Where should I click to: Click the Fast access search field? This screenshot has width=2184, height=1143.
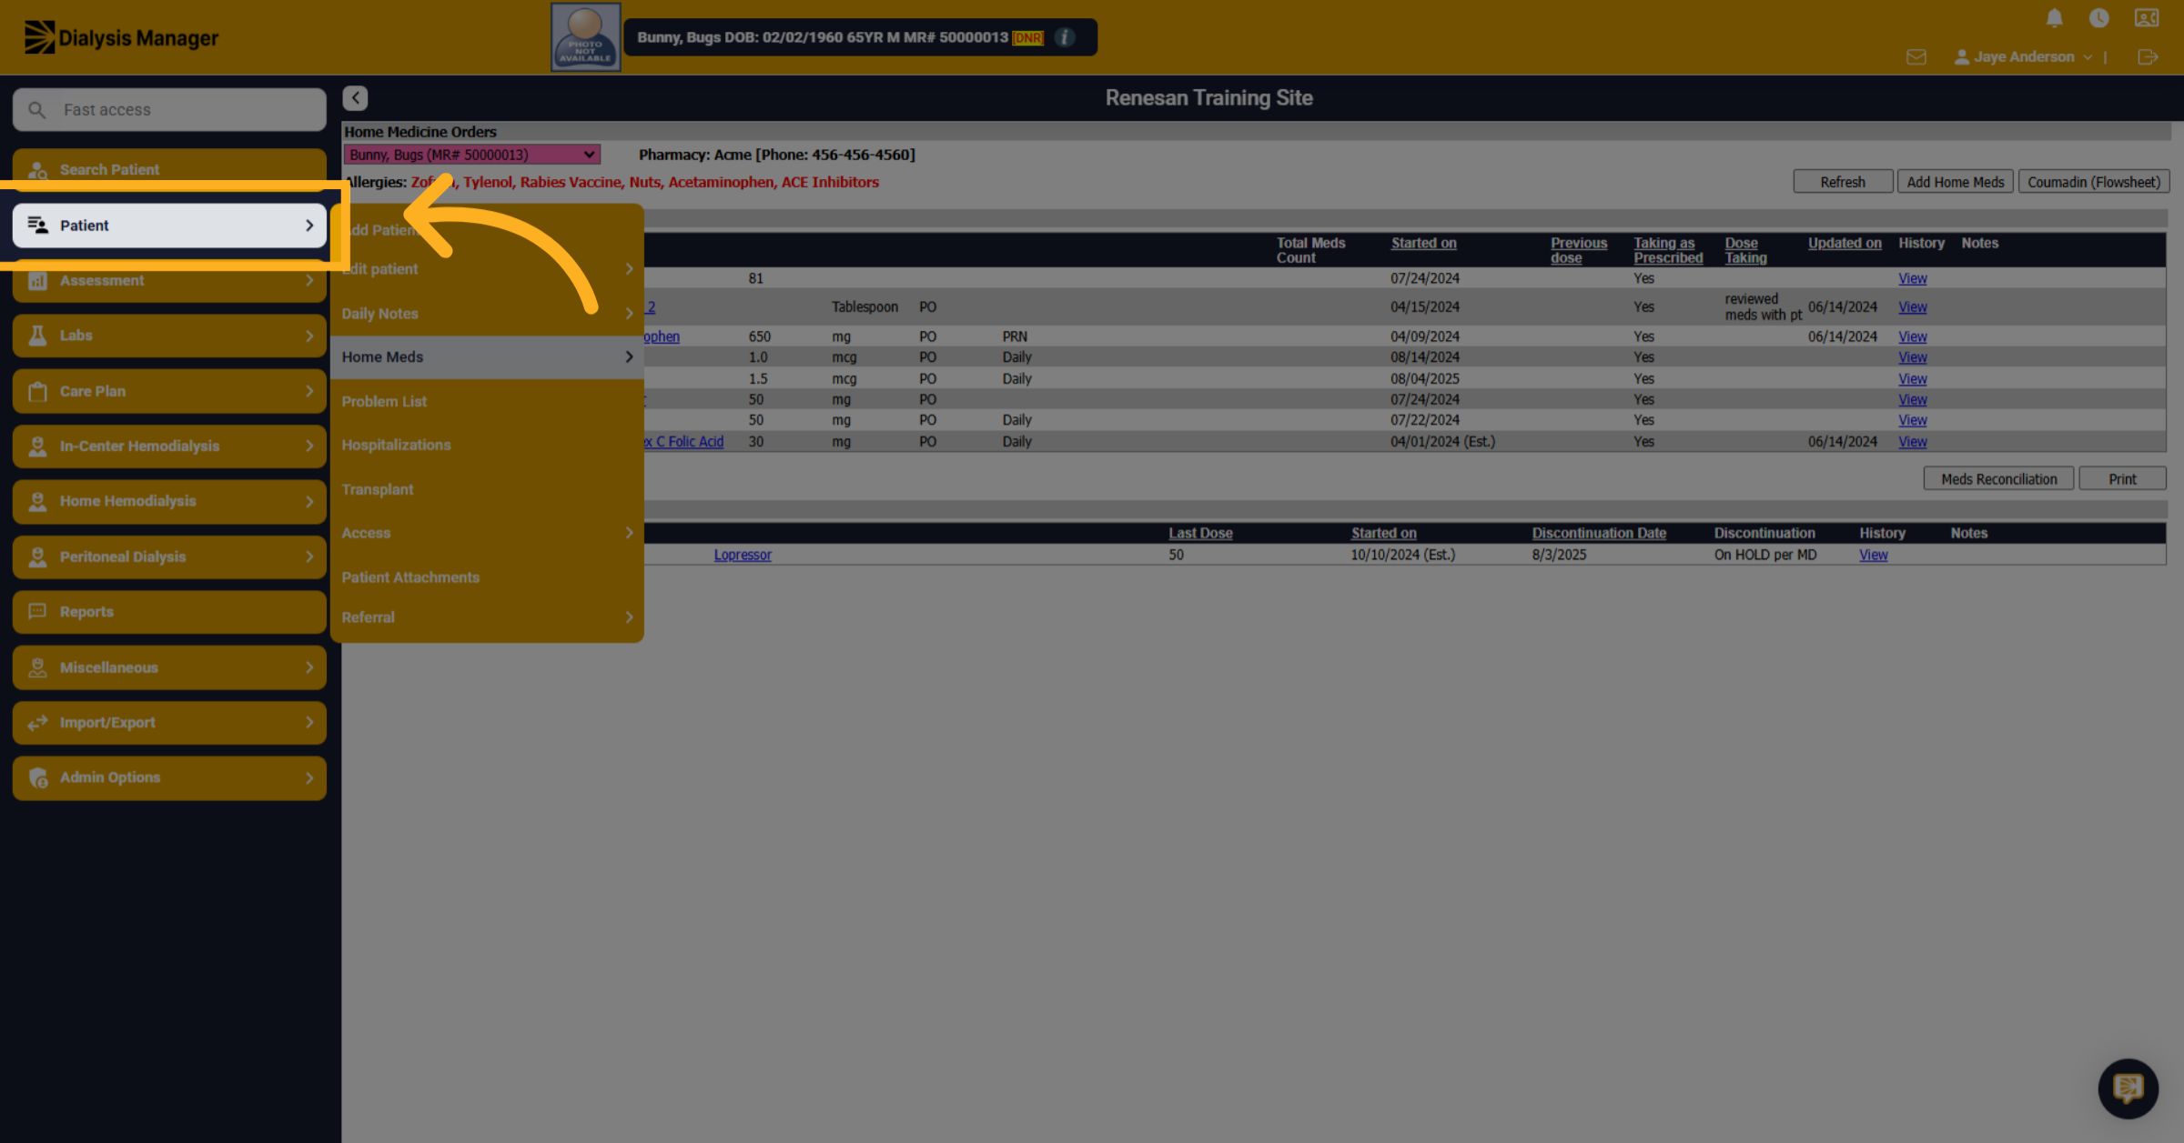(x=169, y=110)
